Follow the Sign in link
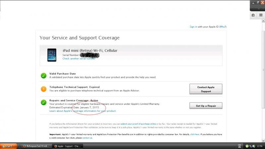 coord(193,27)
